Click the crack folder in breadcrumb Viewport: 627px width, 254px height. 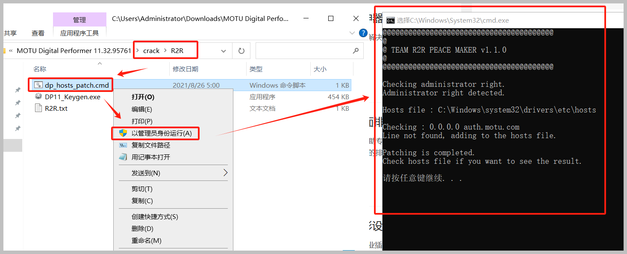click(151, 50)
